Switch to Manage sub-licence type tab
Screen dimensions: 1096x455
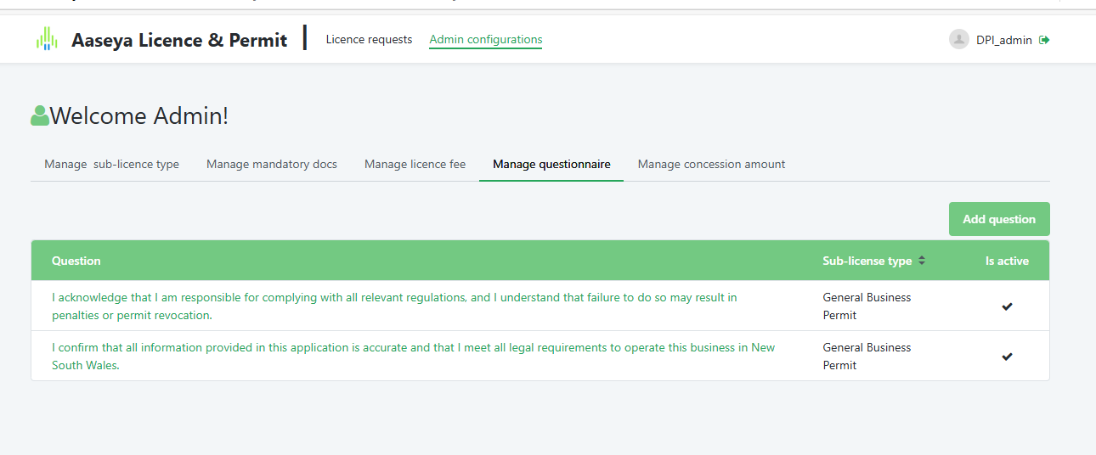(111, 165)
